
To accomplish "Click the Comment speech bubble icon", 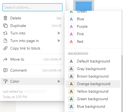I will 5,71.
